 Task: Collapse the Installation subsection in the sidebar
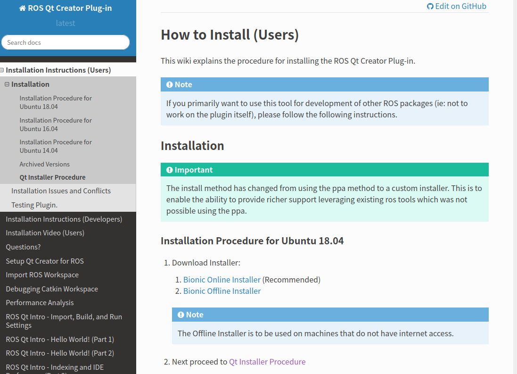click(7, 84)
